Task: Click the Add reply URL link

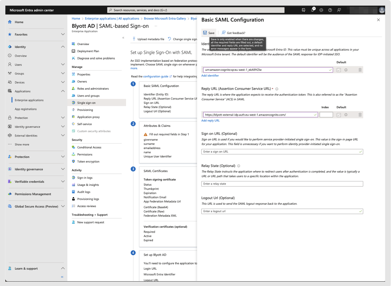Action: pos(210,121)
